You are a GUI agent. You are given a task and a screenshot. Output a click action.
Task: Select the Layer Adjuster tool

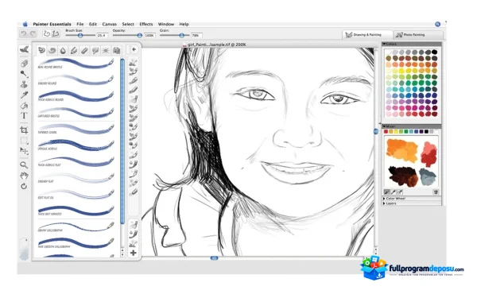click(x=24, y=151)
